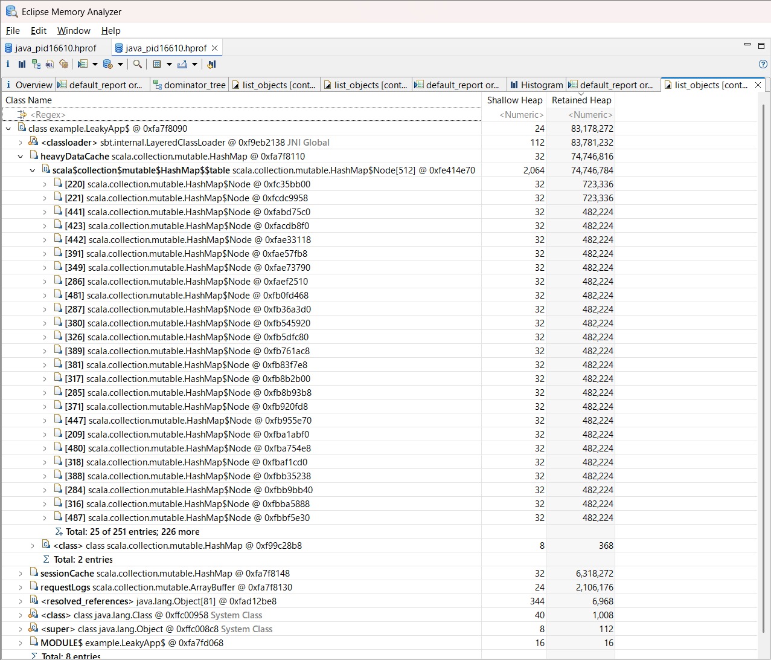Screen dimensions: 771x660
Task: Collapse the heavyDataCache HashMap node
Action: pyautogui.click(x=20, y=157)
